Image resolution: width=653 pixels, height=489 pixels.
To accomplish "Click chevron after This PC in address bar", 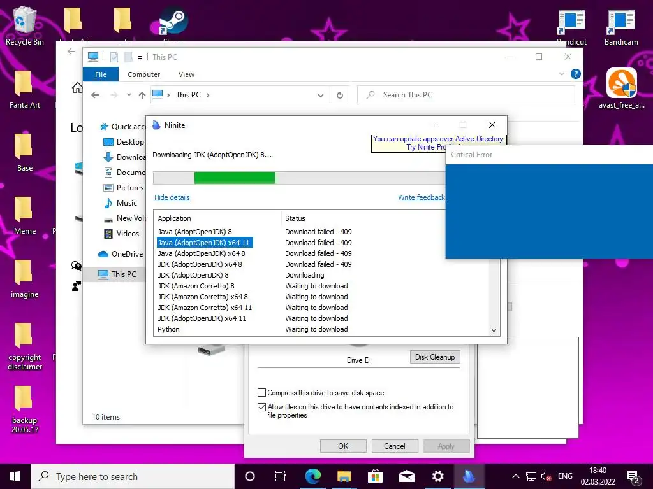I will click(208, 95).
